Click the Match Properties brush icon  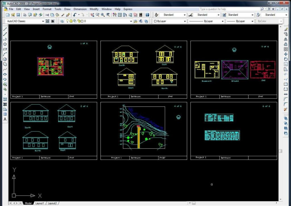click(63, 15)
